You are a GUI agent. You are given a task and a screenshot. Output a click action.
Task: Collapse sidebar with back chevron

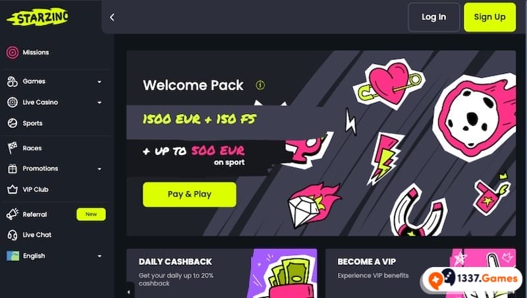pos(112,17)
